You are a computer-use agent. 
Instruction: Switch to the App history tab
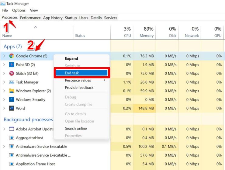point(53,18)
